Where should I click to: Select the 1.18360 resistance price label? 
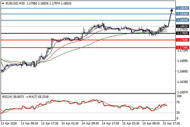pyautogui.click(x=183, y=14)
